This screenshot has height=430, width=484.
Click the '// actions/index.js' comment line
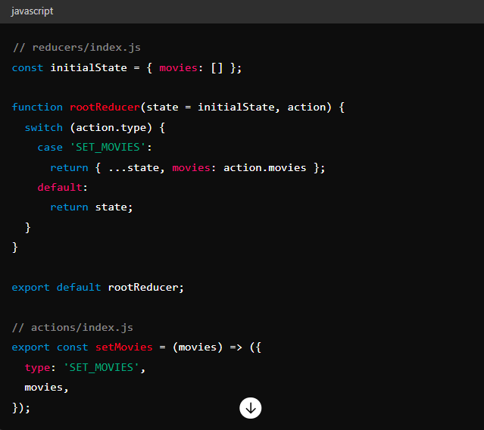pyautogui.click(x=73, y=327)
